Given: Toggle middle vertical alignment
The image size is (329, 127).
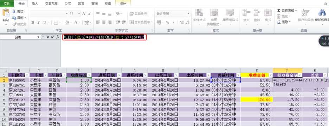Looking at the screenshot, I should click(x=104, y=14).
